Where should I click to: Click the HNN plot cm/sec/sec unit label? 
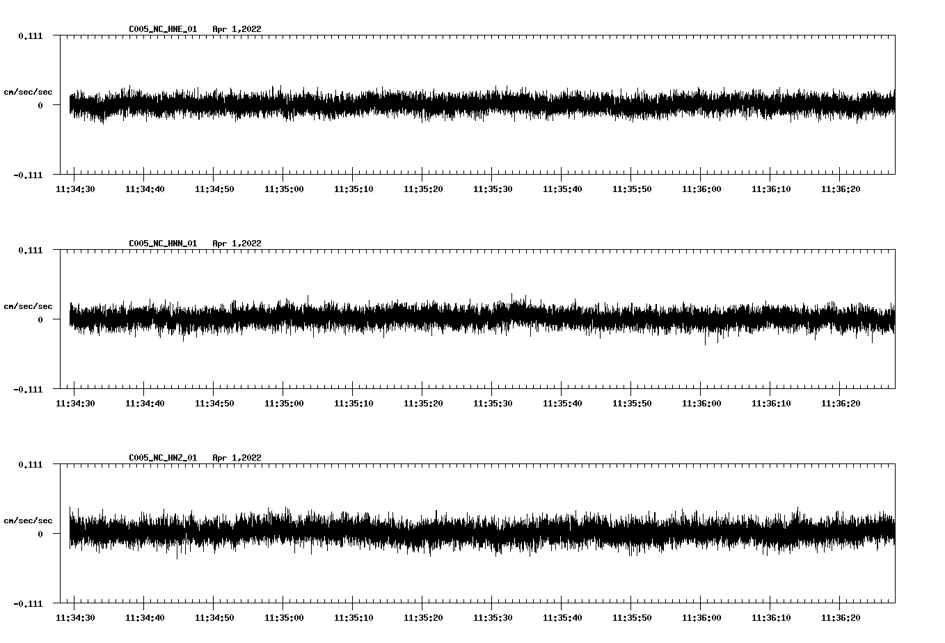pyautogui.click(x=28, y=306)
